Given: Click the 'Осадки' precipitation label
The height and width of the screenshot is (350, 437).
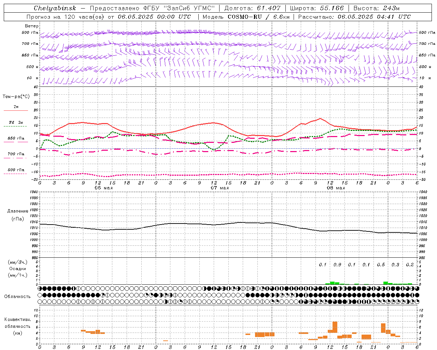Looking at the screenshot, I should [18, 269].
